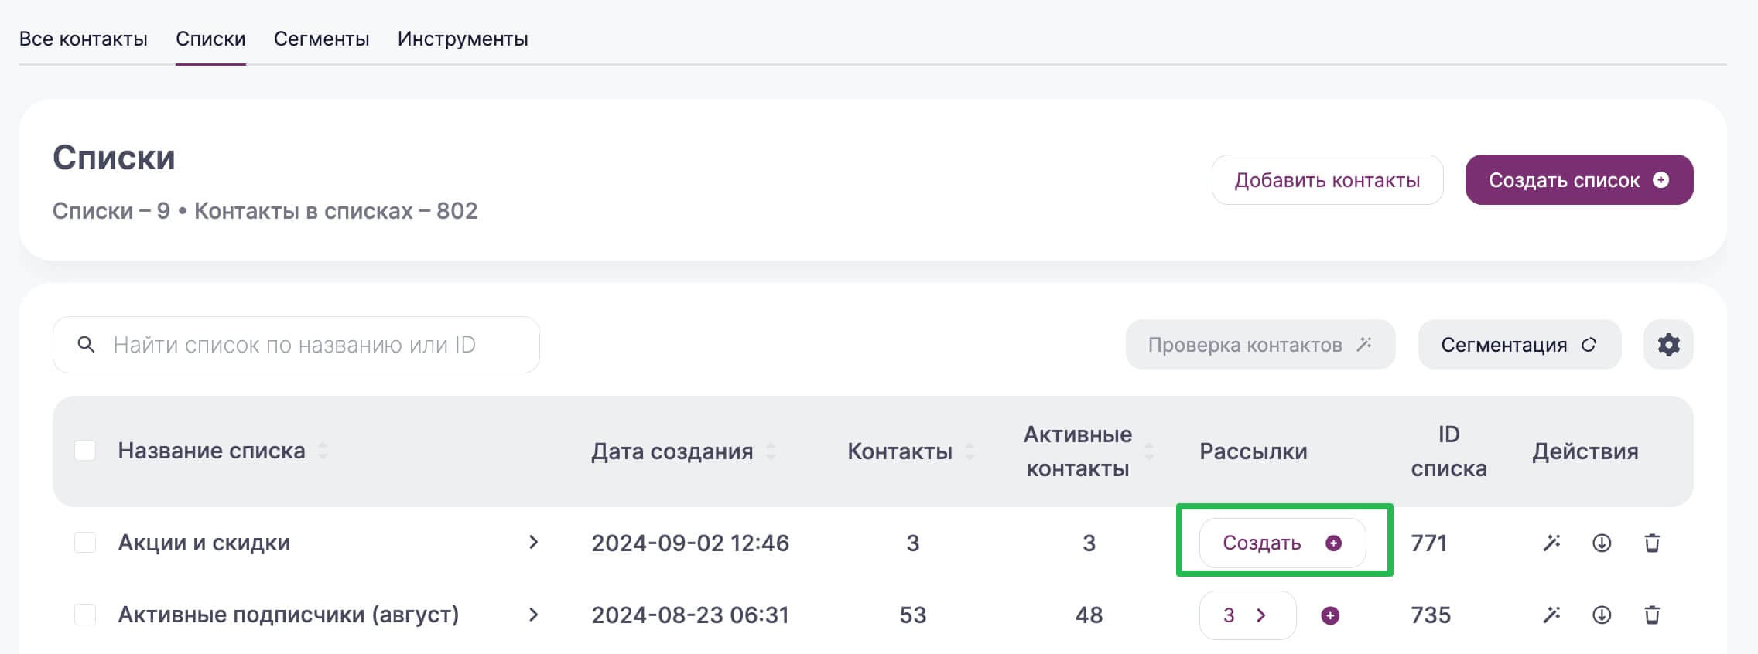The image size is (1758, 654).
Task: Download list 735 with the export icon
Action: 1602,615
